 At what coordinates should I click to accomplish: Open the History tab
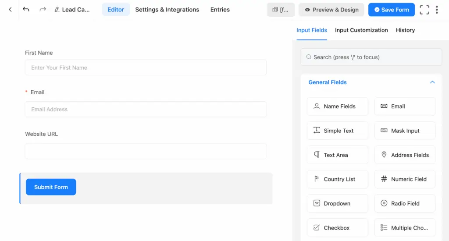click(405, 30)
